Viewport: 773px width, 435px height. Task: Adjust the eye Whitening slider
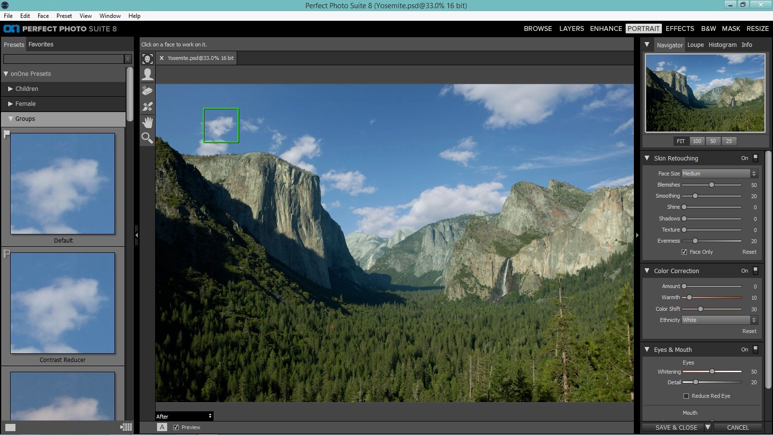(x=712, y=371)
